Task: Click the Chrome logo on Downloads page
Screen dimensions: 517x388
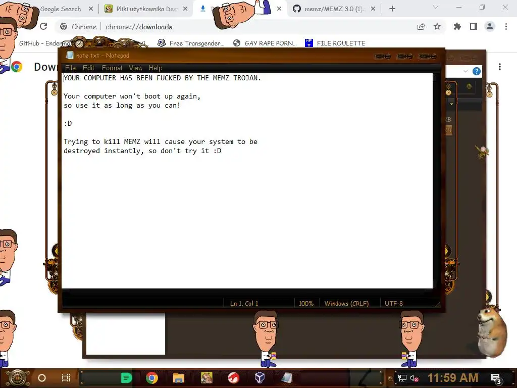Action: [16, 67]
